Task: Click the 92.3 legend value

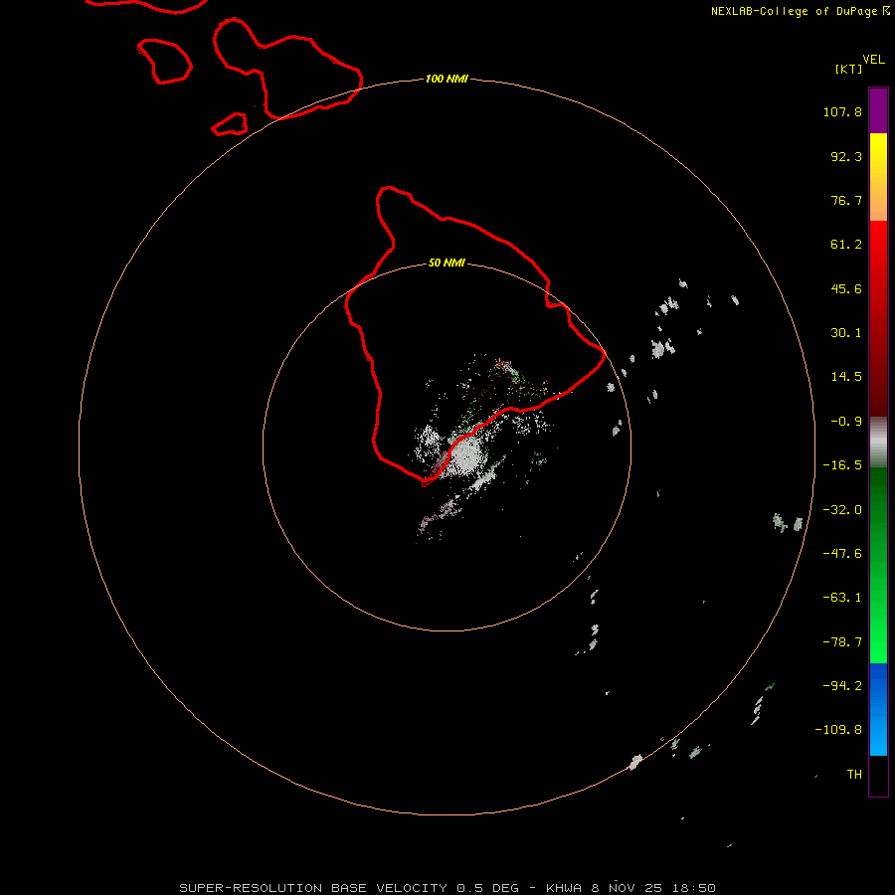Action: 846,156
